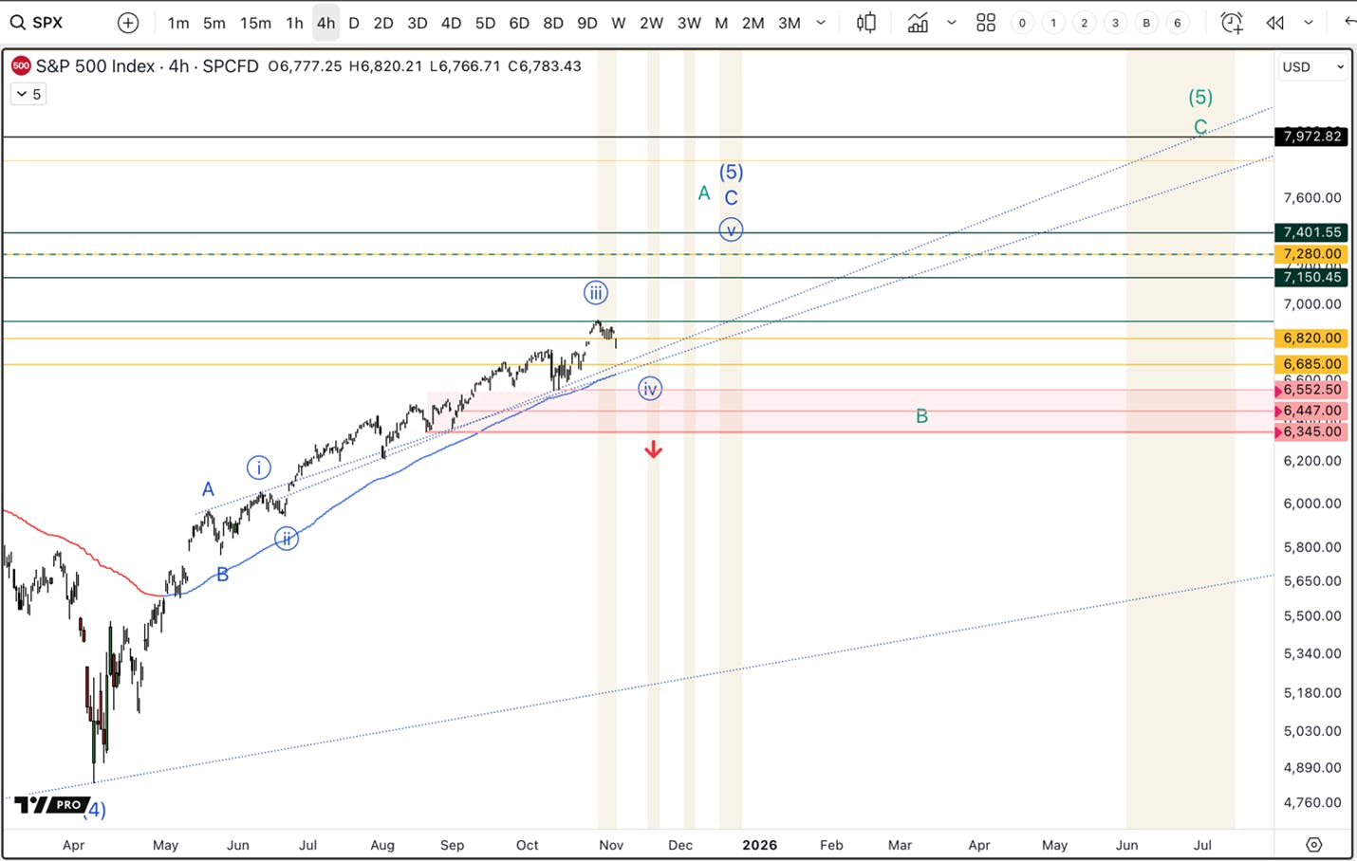Select the circled iv wave label
Image resolution: width=1357 pixels, height=861 pixels.
(x=650, y=389)
